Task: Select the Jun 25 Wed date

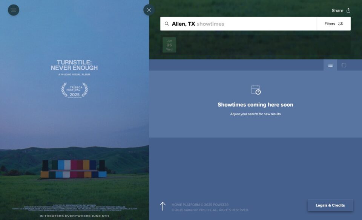Action: click(169, 45)
